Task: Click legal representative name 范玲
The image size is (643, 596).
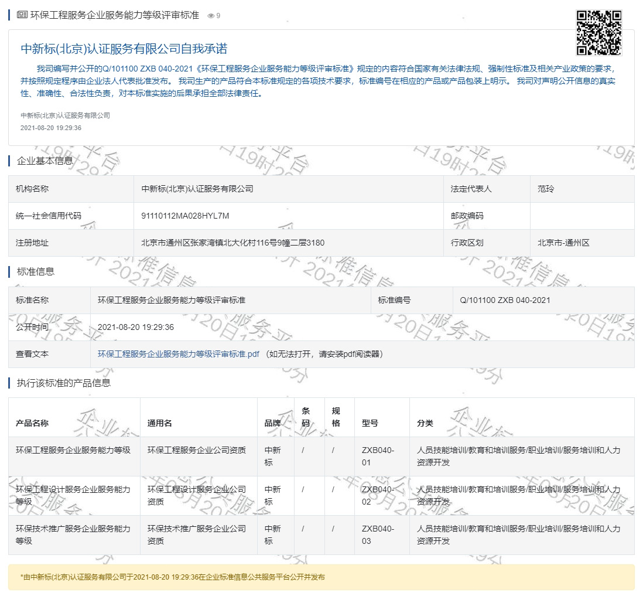Action: coord(545,189)
